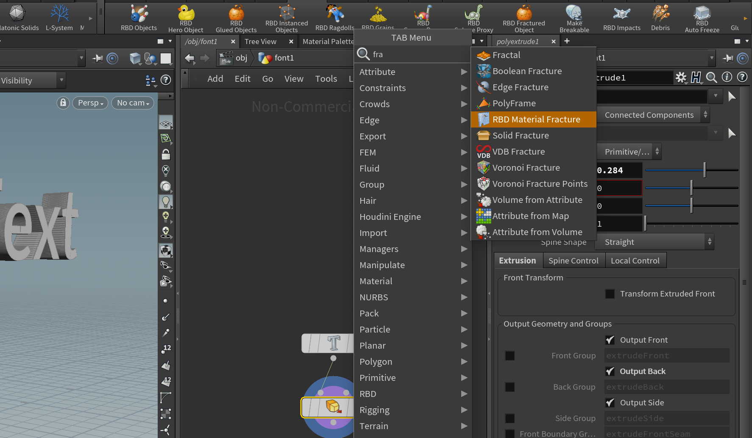The image size is (752, 438).
Task: Choose RBD Material Fracture from the TAB menu
Action: click(533, 119)
